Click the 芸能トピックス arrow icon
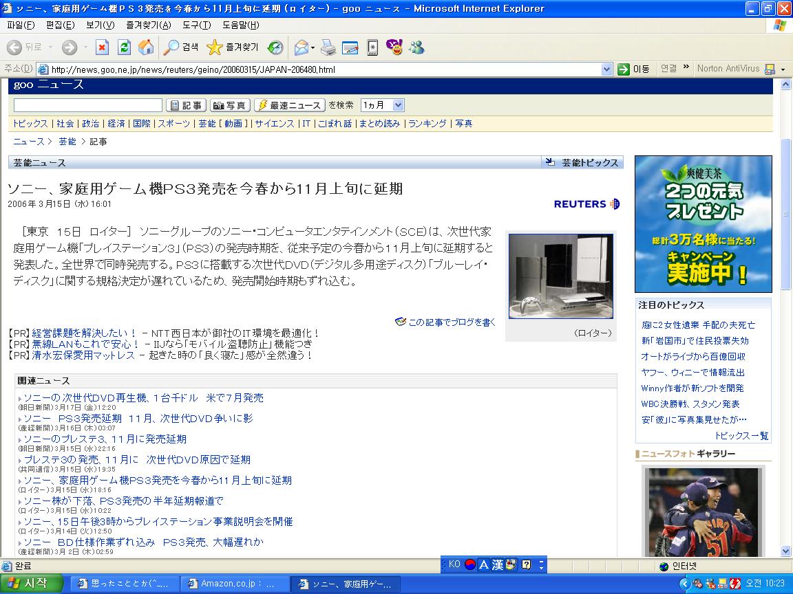 coord(550,162)
